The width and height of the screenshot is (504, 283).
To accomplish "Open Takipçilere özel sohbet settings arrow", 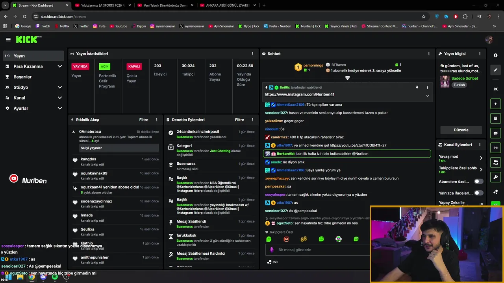I will point(481,170).
